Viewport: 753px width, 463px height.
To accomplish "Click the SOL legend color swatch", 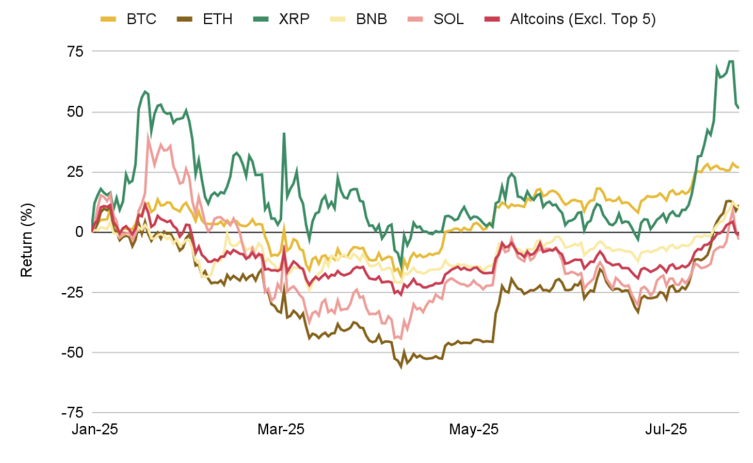I will [416, 19].
